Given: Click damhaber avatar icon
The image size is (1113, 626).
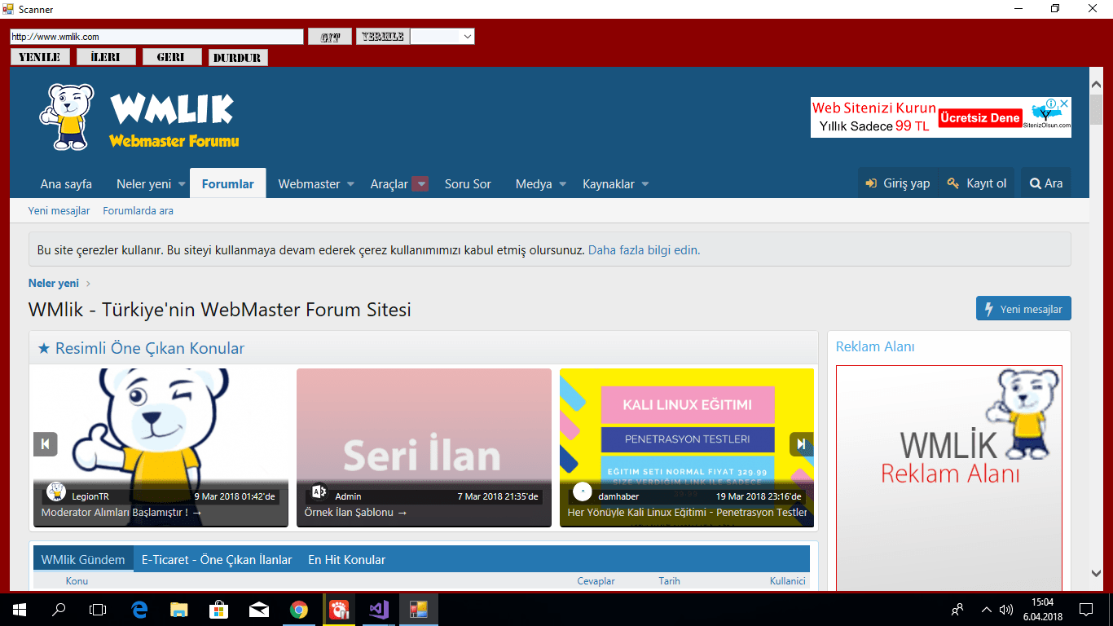Looking at the screenshot, I should tap(583, 492).
